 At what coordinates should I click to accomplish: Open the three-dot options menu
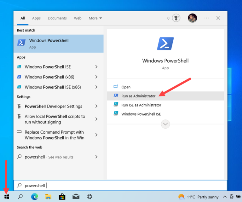click(x=206, y=18)
